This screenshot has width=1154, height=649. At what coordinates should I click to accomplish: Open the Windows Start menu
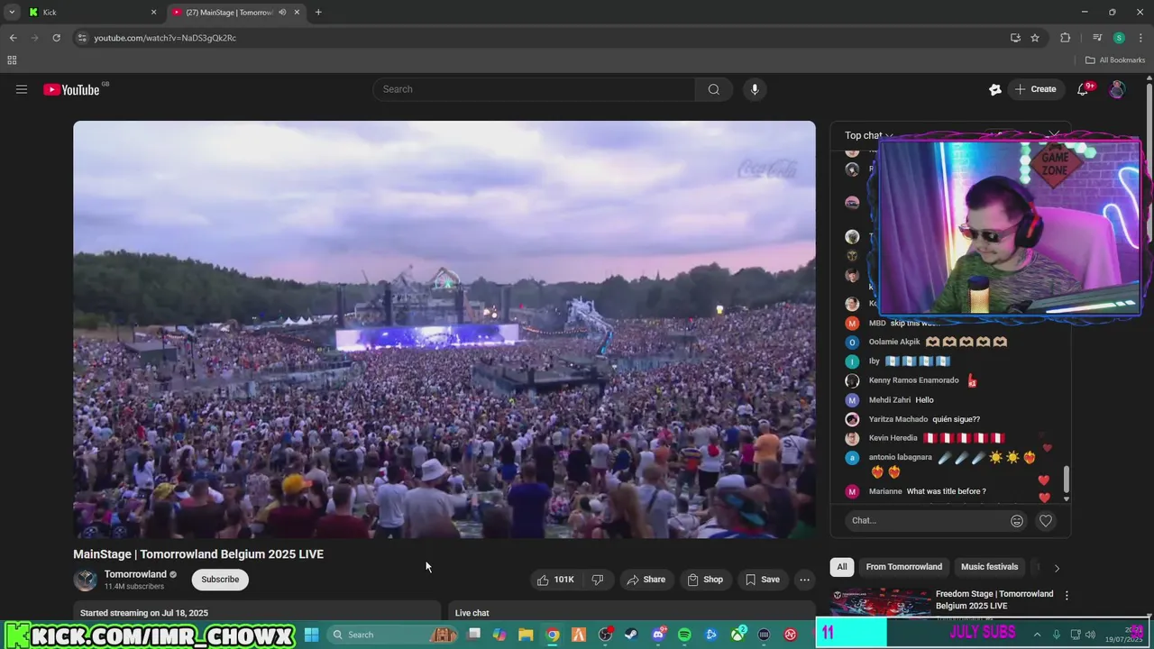click(x=311, y=635)
